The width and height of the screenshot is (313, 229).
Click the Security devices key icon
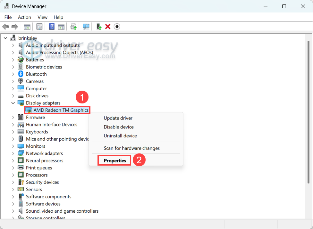21,182
